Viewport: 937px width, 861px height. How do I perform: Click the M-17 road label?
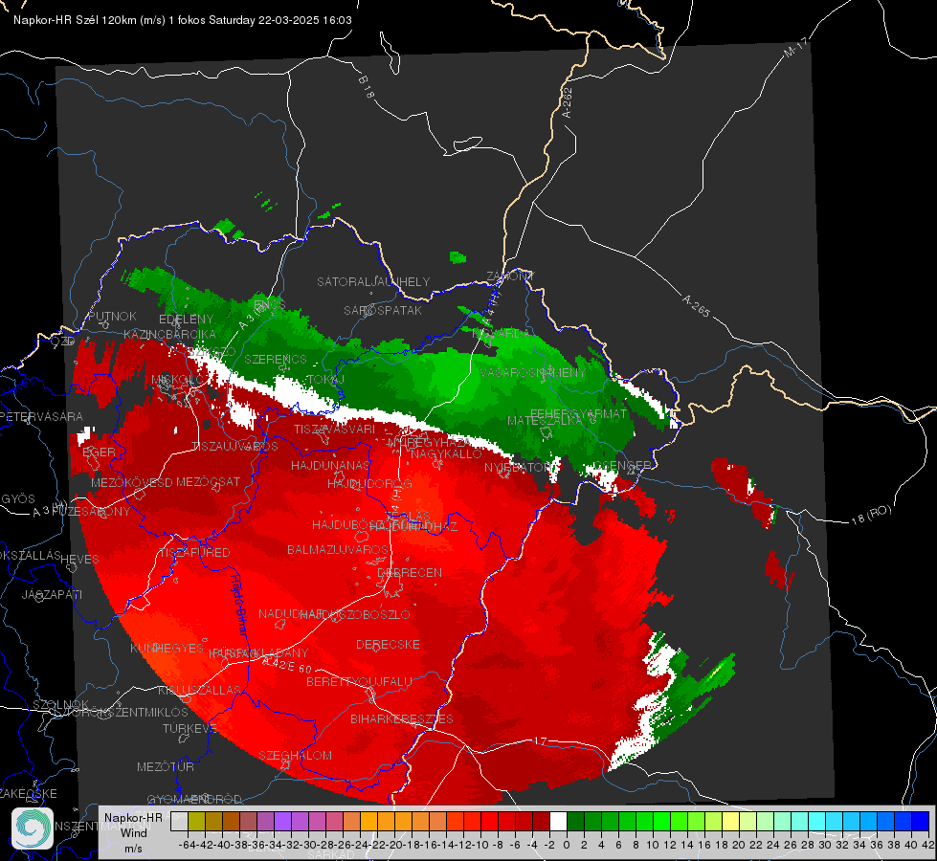(x=796, y=48)
